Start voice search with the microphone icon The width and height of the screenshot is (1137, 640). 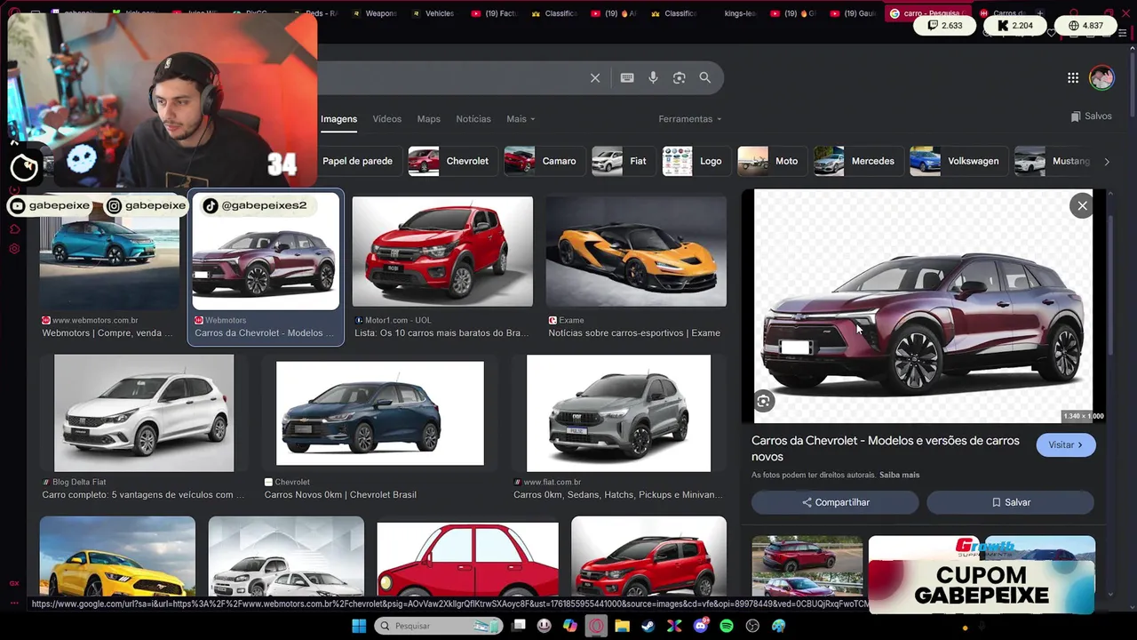653,78
